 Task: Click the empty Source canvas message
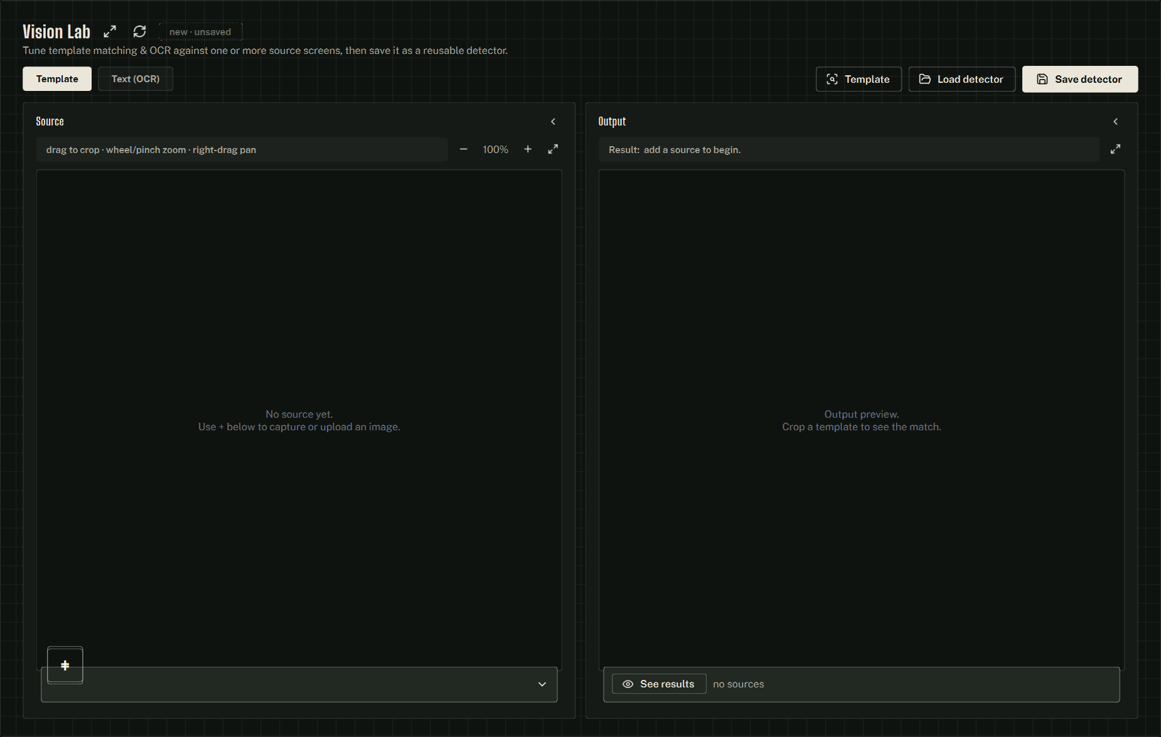click(299, 420)
